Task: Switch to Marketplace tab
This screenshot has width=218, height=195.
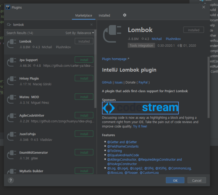Action: [84, 15]
